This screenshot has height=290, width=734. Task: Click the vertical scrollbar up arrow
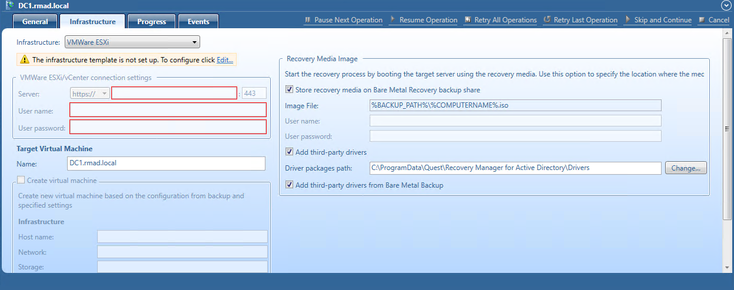tap(728, 34)
